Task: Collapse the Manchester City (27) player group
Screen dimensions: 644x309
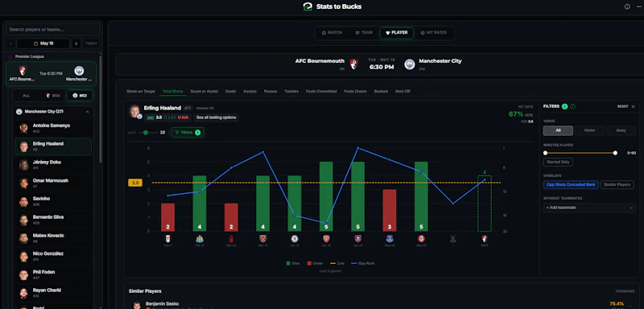Action: pyautogui.click(x=87, y=112)
